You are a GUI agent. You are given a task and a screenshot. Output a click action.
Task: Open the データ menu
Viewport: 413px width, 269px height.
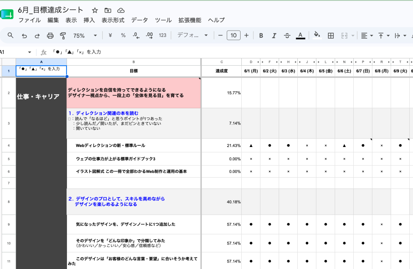[139, 20]
